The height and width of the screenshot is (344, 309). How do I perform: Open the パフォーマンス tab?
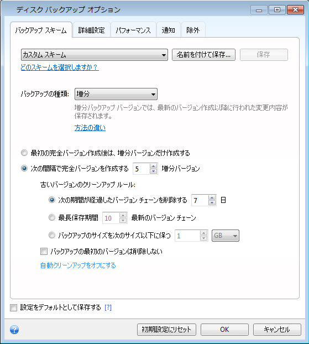(133, 30)
